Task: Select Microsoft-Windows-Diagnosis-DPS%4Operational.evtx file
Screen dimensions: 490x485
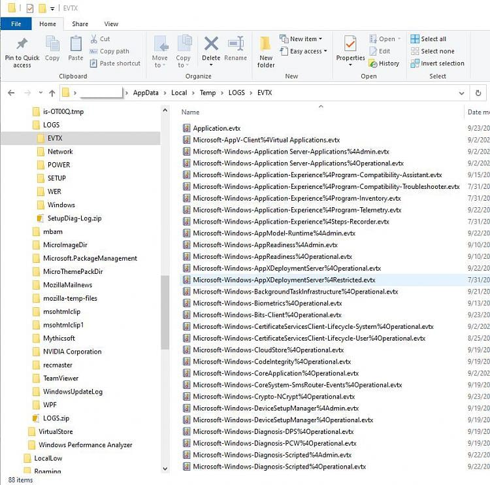Action: (273, 431)
